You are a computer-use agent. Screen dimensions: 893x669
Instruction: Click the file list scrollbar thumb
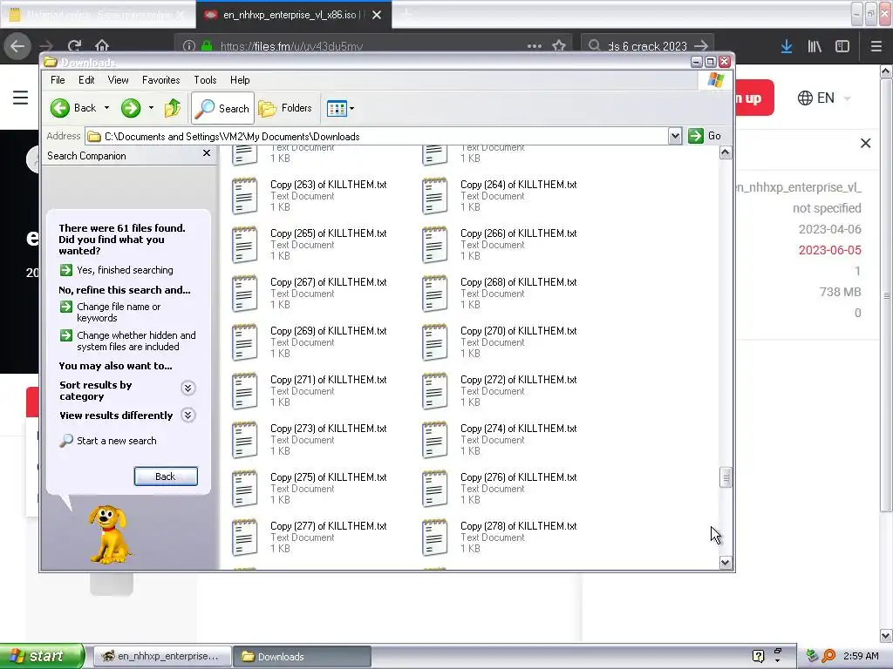point(726,478)
